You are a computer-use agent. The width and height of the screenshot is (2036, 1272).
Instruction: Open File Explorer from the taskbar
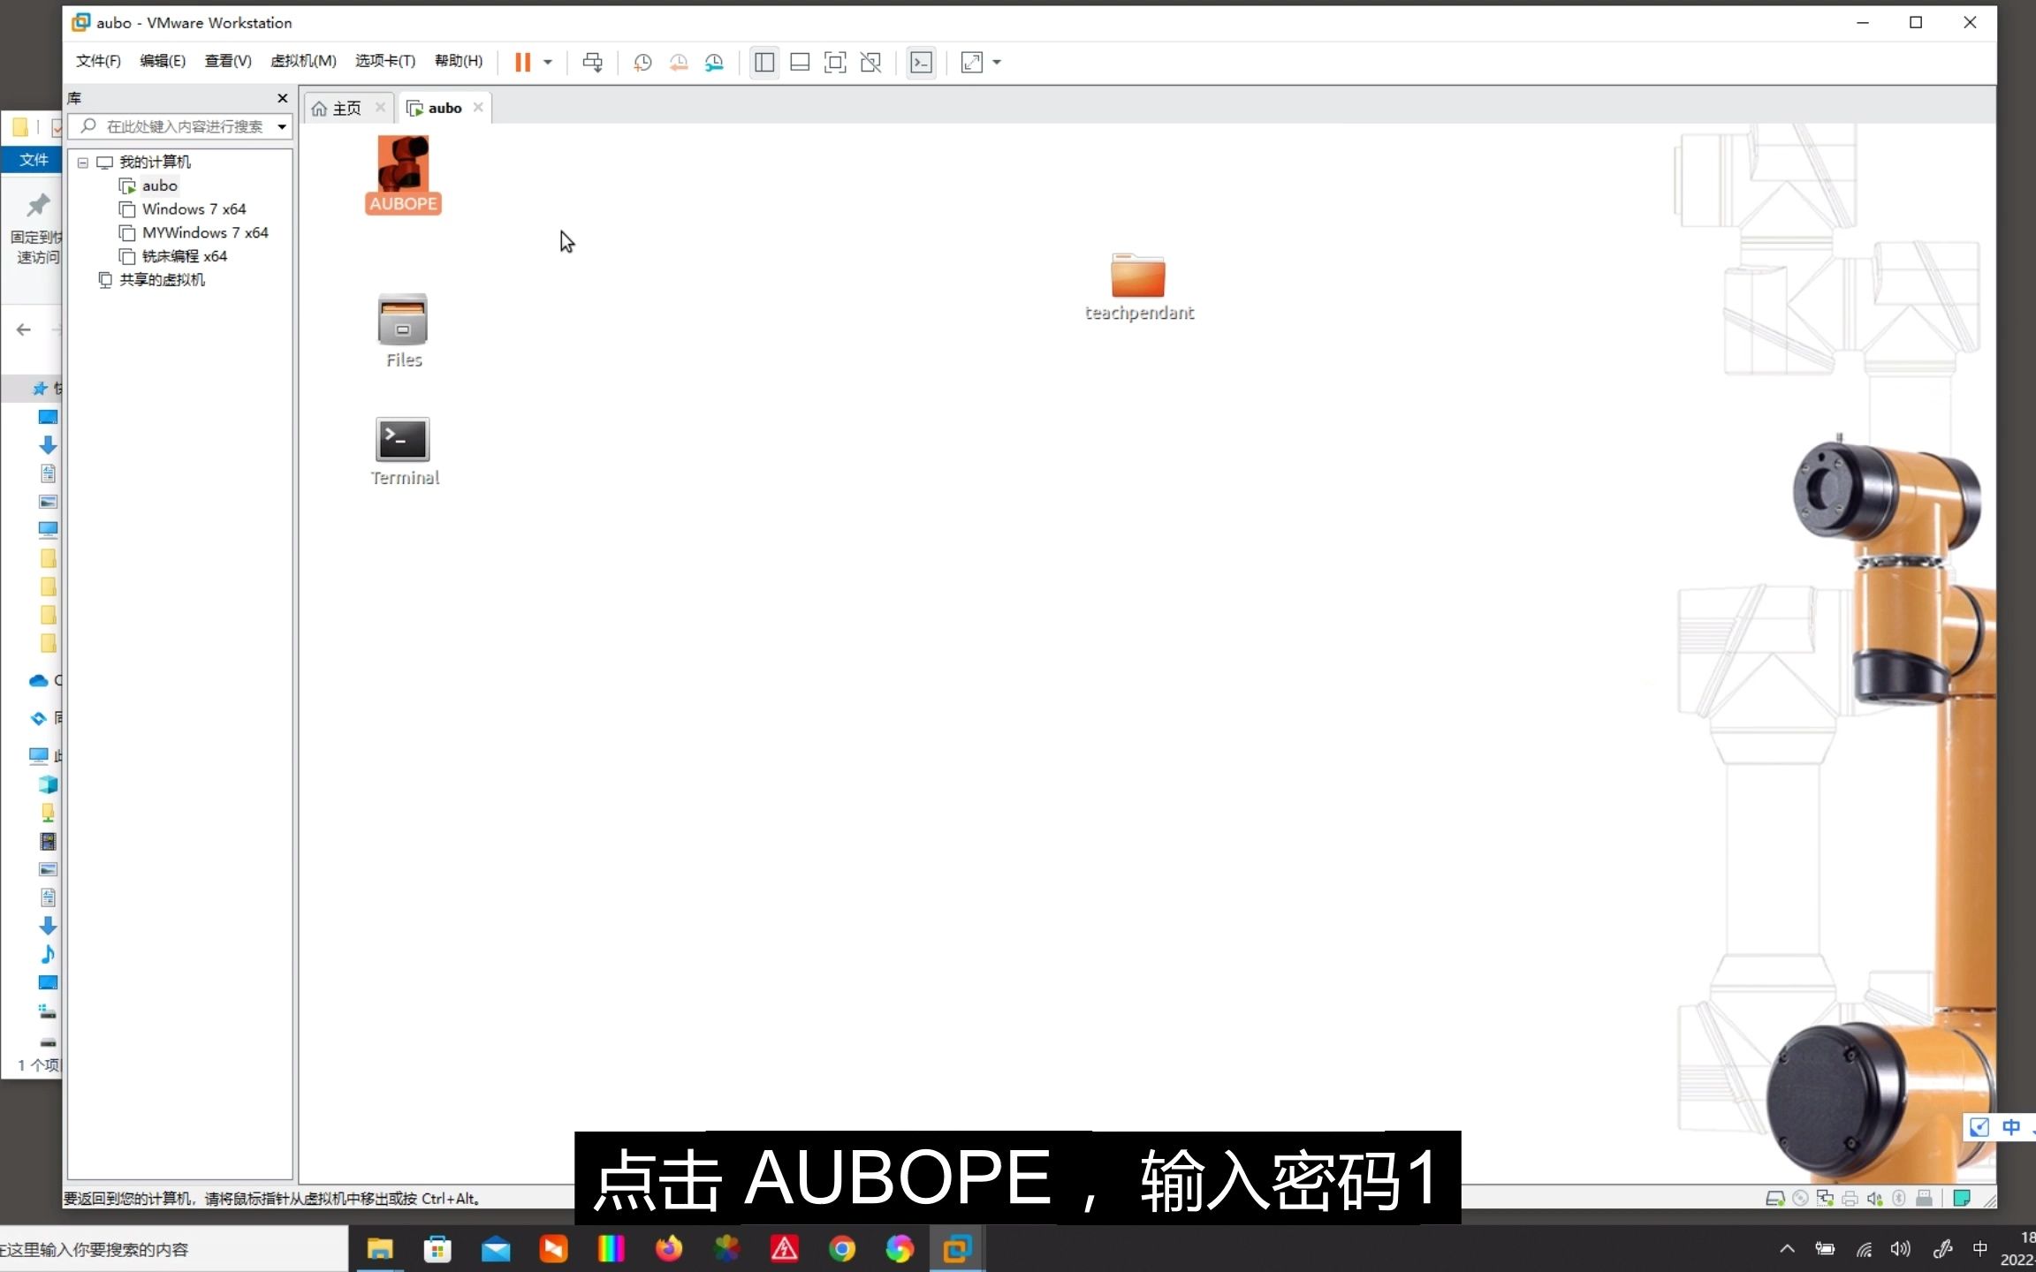coord(380,1249)
